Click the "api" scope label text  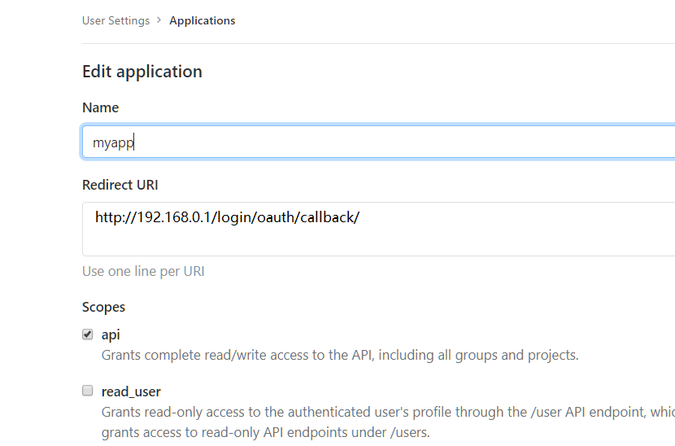coord(111,334)
